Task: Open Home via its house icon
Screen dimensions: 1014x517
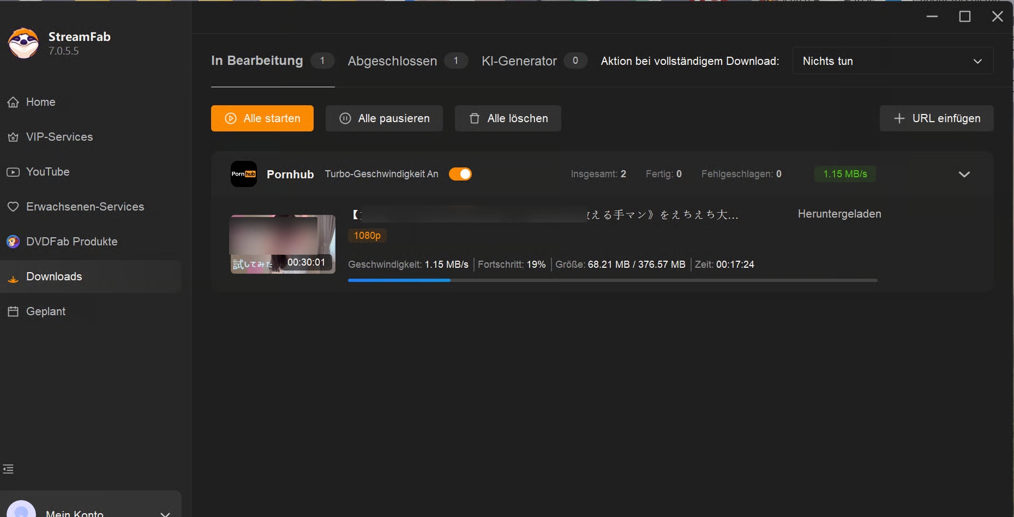Action: (13, 102)
